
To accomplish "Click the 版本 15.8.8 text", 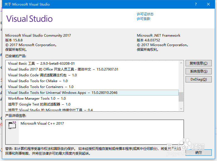I will [x=14, y=40].
